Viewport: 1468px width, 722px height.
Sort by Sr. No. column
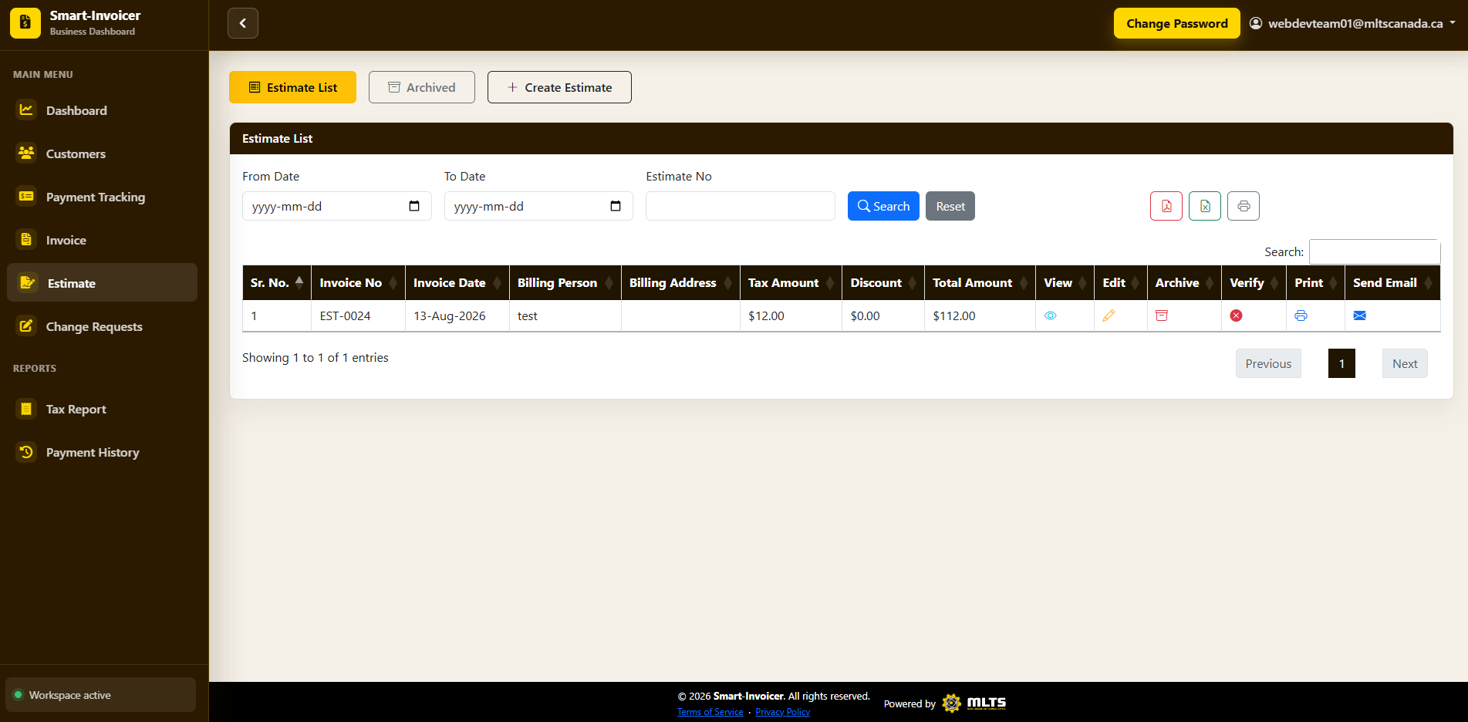[277, 282]
